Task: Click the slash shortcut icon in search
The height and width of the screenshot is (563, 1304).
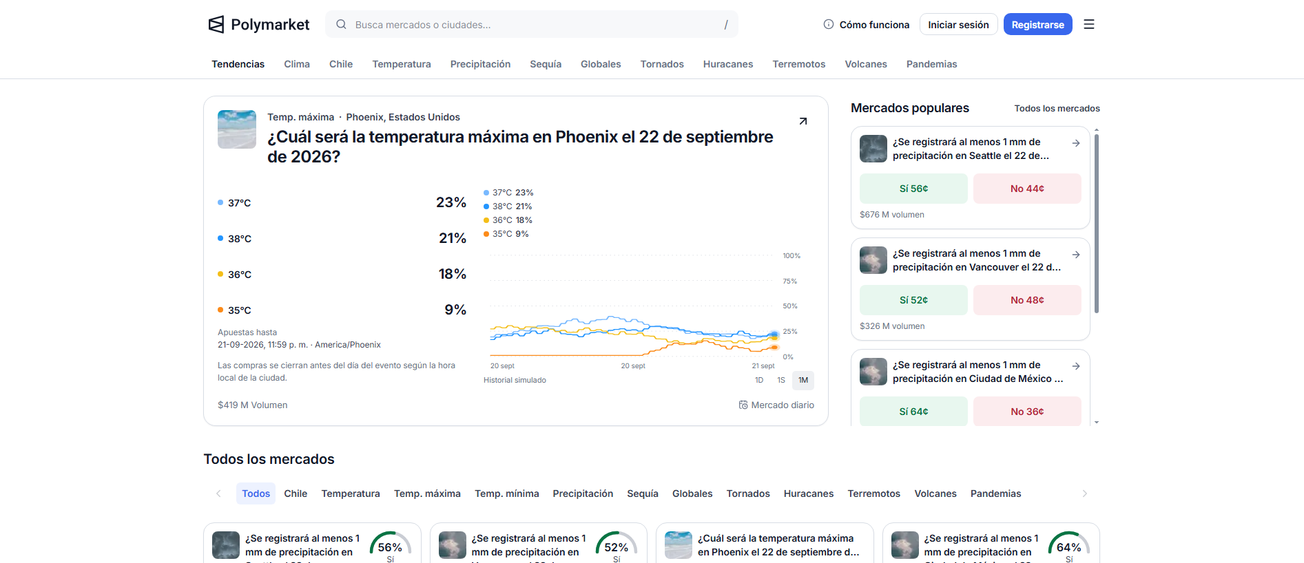Action: (726, 25)
